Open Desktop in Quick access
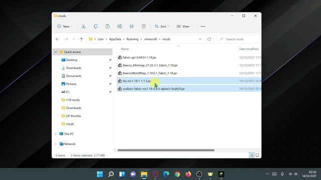This screenshot has height=180, width=321. click(x=72, y=60)
